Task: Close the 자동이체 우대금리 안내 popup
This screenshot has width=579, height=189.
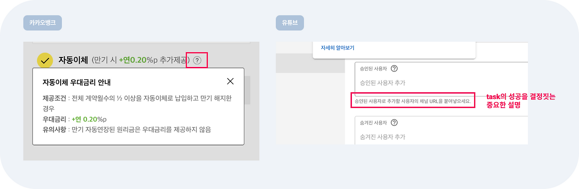Action: click(230, 81)
